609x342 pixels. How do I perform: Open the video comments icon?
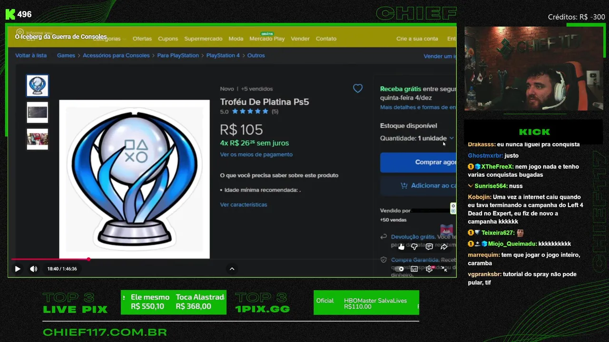(x=429, y=247)
